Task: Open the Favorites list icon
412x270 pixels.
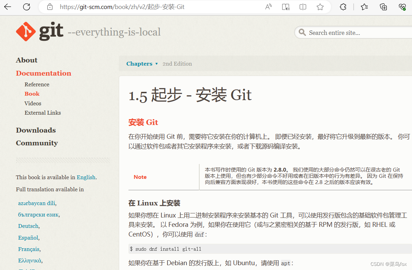Action: [x=364, y=7]
